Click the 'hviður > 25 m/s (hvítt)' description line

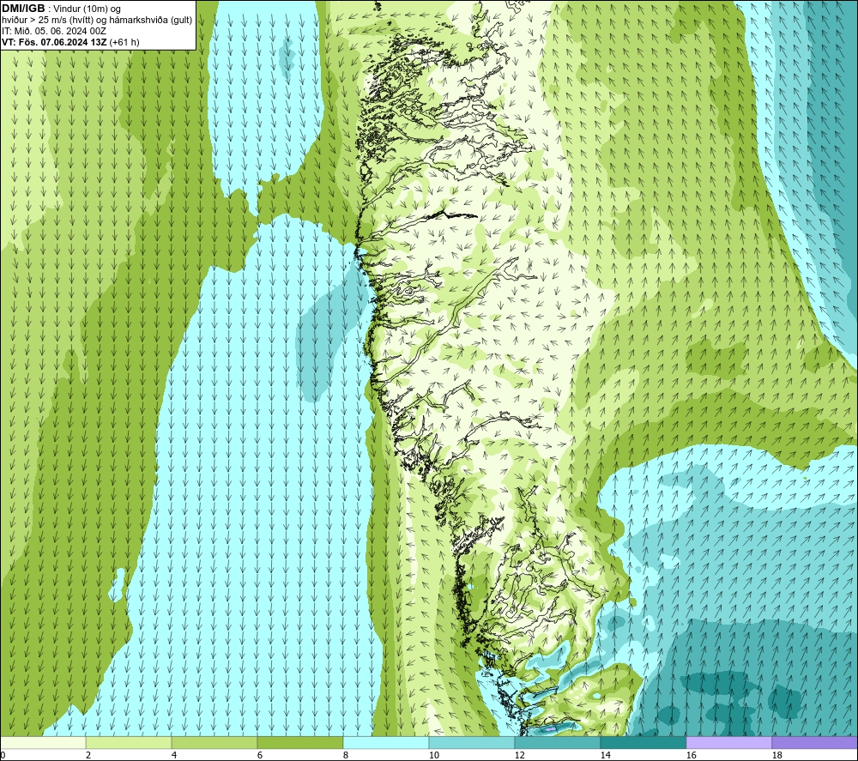pos(97,21)
